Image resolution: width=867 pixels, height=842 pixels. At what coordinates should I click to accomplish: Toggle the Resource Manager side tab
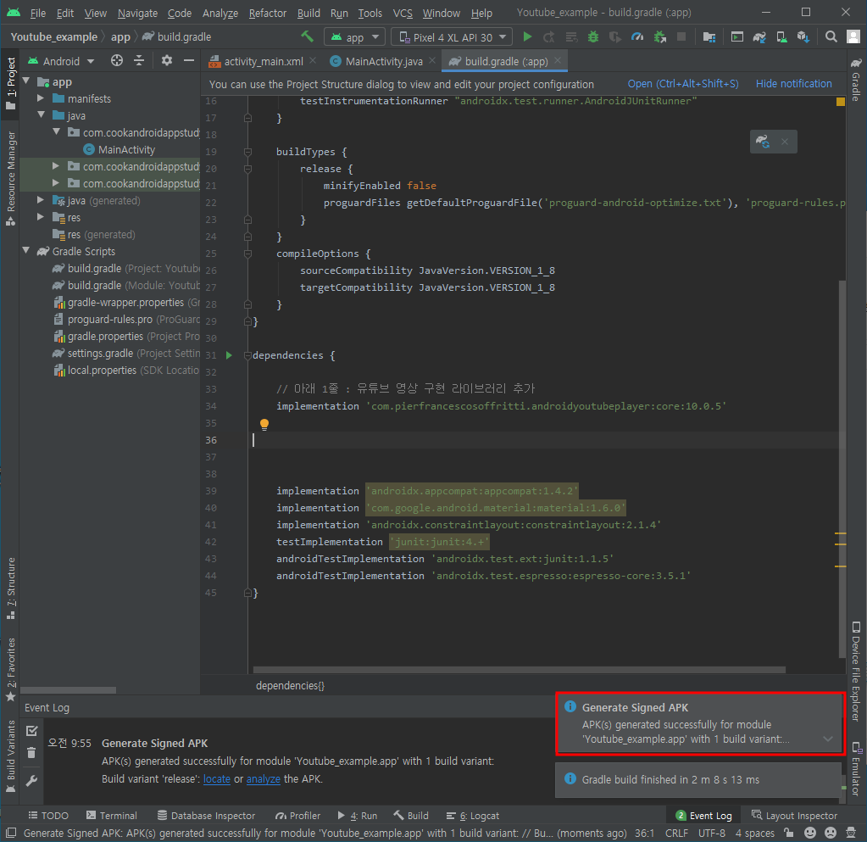10,179
